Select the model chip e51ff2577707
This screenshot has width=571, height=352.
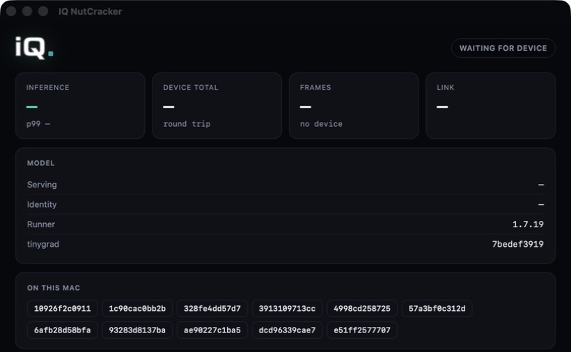pos(362,330)
